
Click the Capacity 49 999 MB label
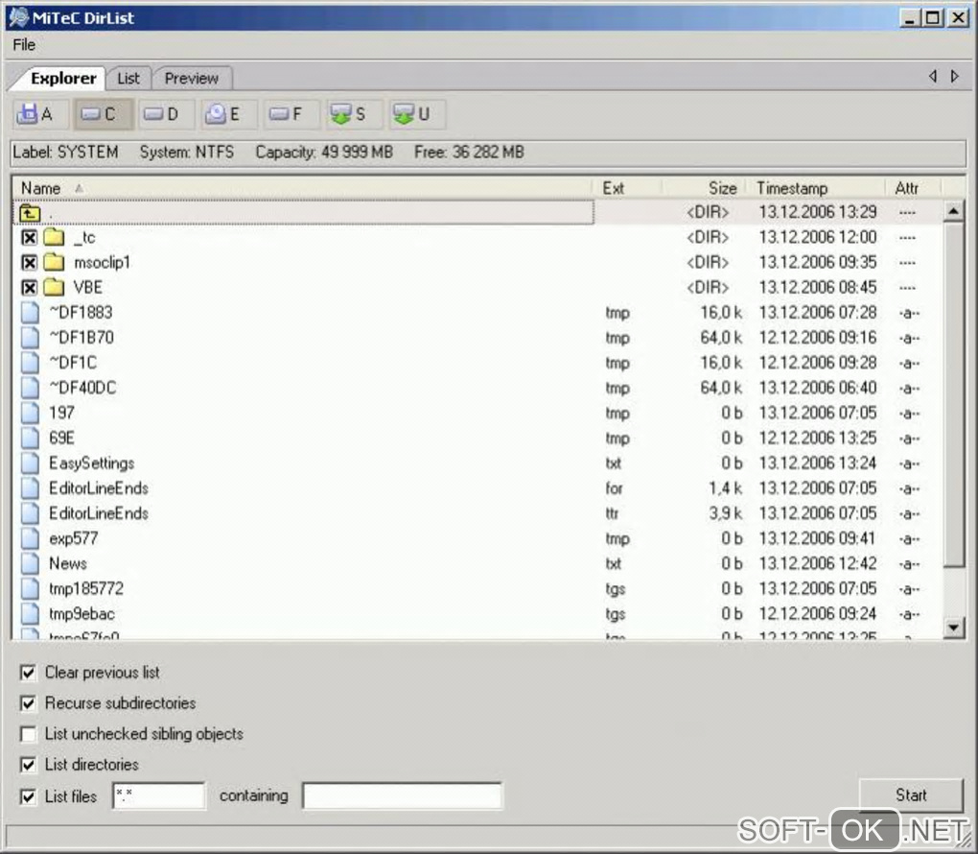click(x=324, y=153)
